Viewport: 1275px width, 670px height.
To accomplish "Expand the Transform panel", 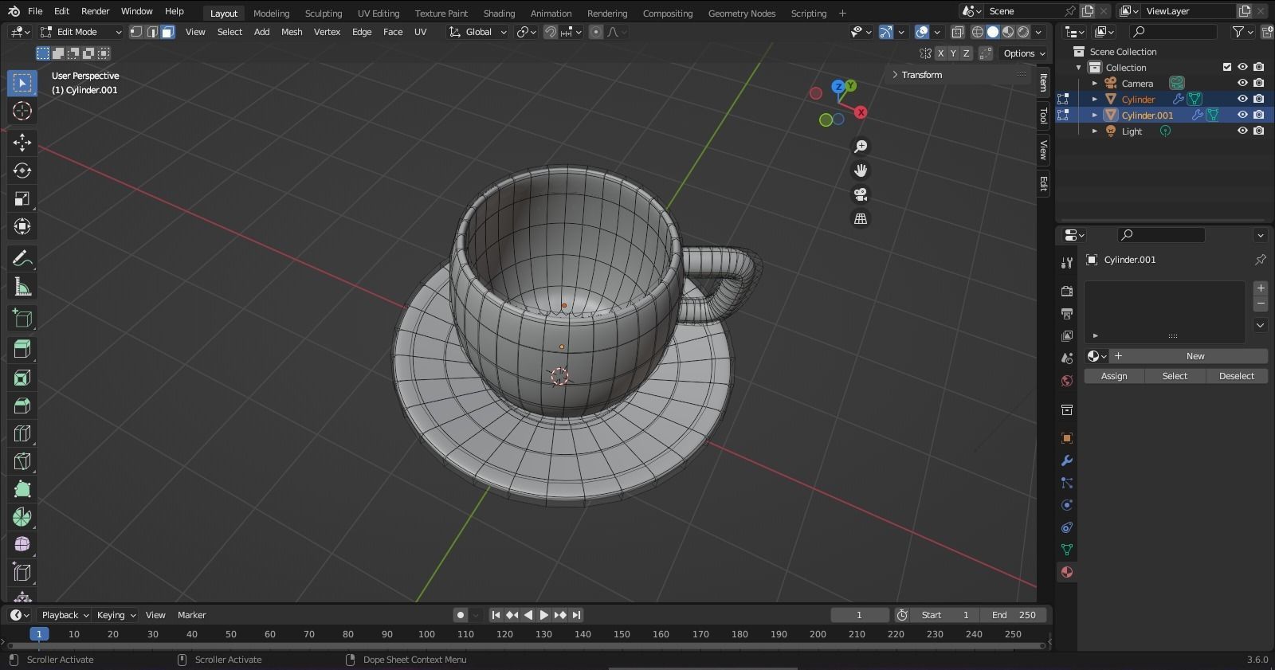I will click(921, 75).
